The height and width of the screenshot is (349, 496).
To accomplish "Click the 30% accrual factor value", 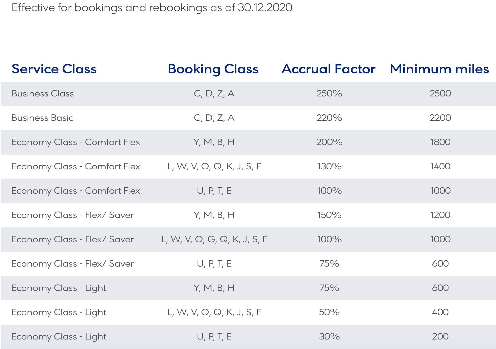I will pos(329,337).
